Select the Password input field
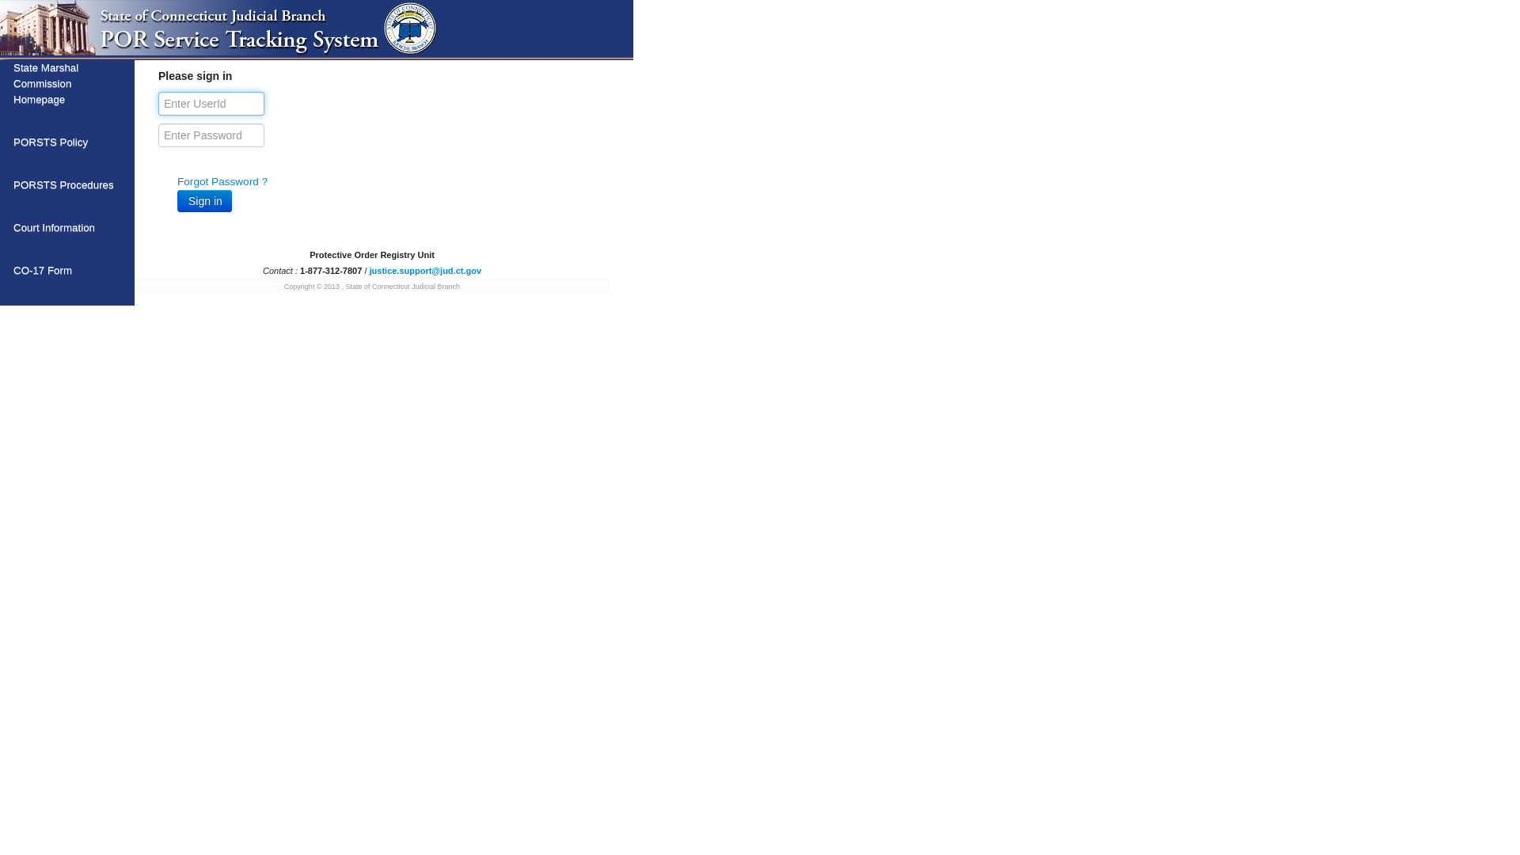 click(x=212, y=135)
